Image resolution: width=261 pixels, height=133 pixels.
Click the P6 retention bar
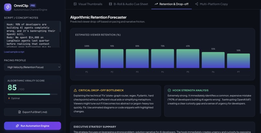tap(213, 60)
